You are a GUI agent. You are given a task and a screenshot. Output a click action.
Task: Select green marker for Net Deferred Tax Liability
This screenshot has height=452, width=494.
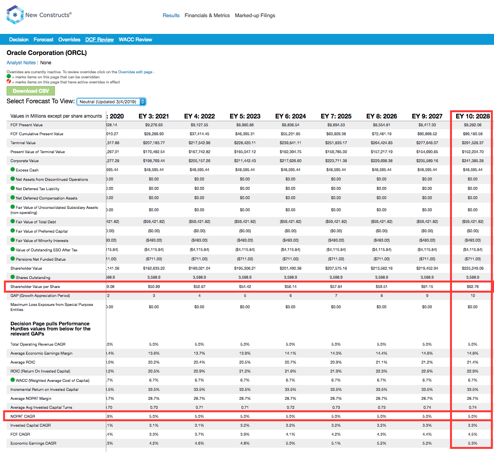point(13,188)
